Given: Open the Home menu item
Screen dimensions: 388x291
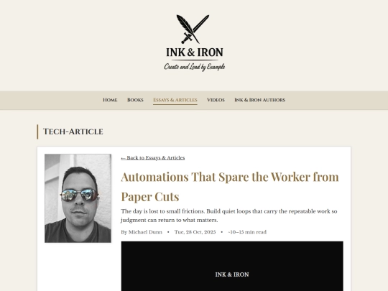Looking at the screenshot, I should point(110,100).
